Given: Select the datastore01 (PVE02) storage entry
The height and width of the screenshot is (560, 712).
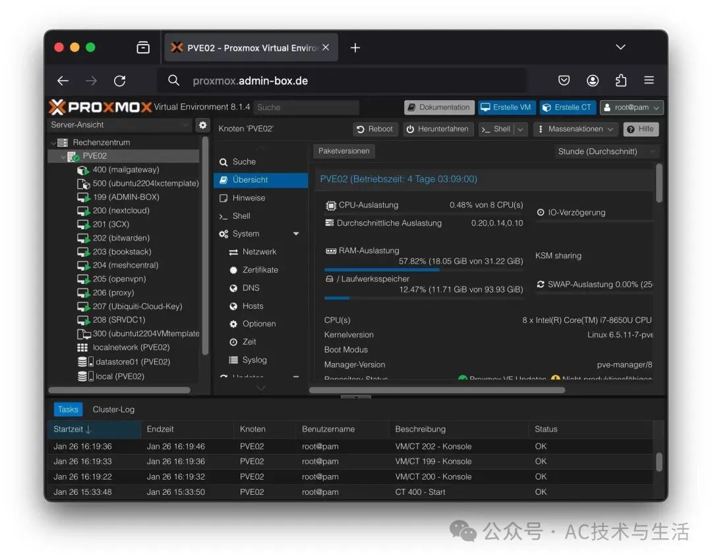Looking at the screenshot, I should (x=133, y=362).
